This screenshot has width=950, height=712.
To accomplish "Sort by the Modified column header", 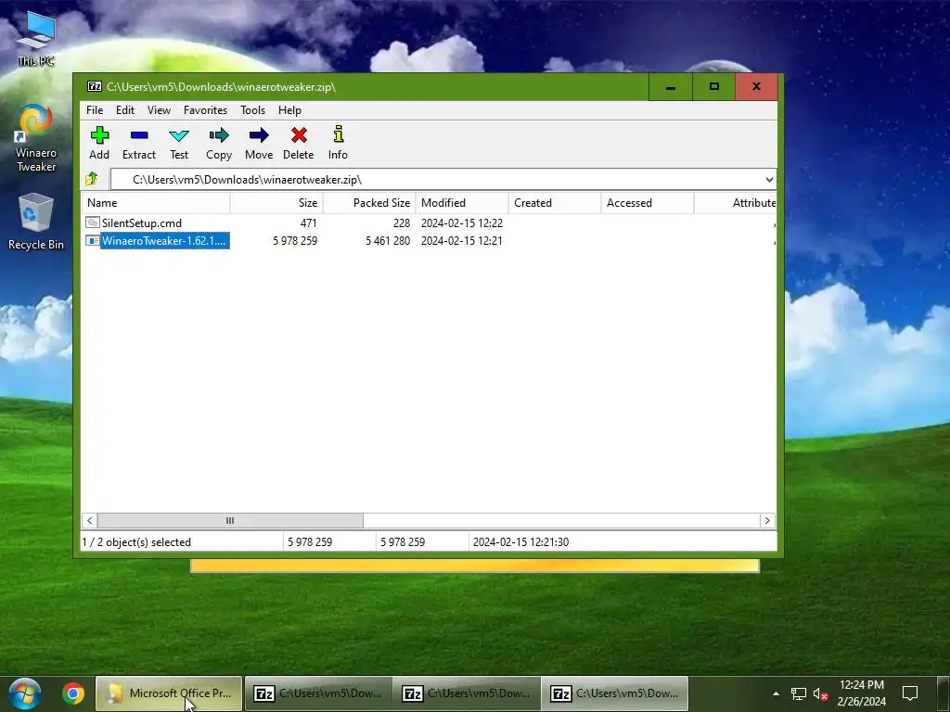I will [462, 203].
